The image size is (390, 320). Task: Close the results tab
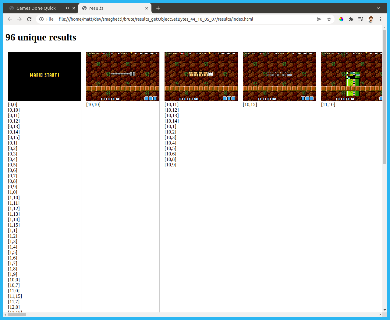click(x=147, y=8)
